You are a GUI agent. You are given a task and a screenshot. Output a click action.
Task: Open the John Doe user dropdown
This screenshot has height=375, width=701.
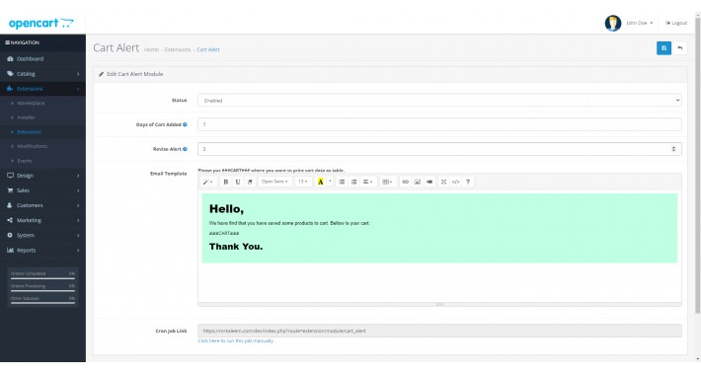640,23
